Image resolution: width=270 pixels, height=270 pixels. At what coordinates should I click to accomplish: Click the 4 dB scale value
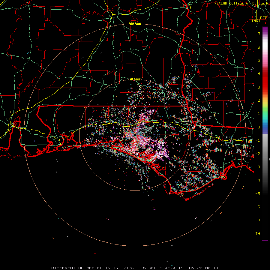259,74
